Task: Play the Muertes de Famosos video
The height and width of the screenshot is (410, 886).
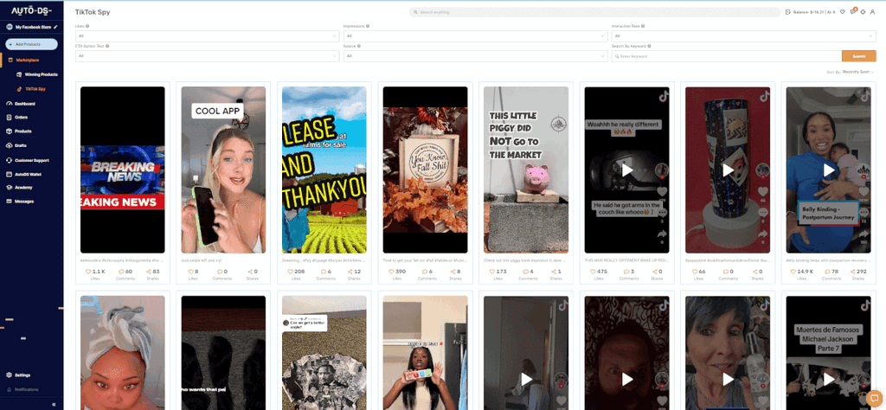Action: pyautogui.click(x=828, y=379)
